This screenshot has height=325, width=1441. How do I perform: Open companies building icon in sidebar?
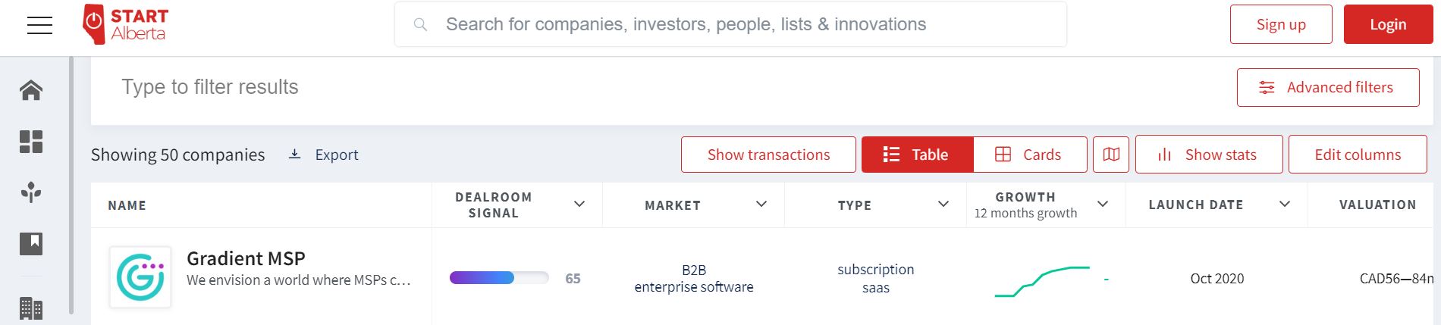[x=31, y=308]
